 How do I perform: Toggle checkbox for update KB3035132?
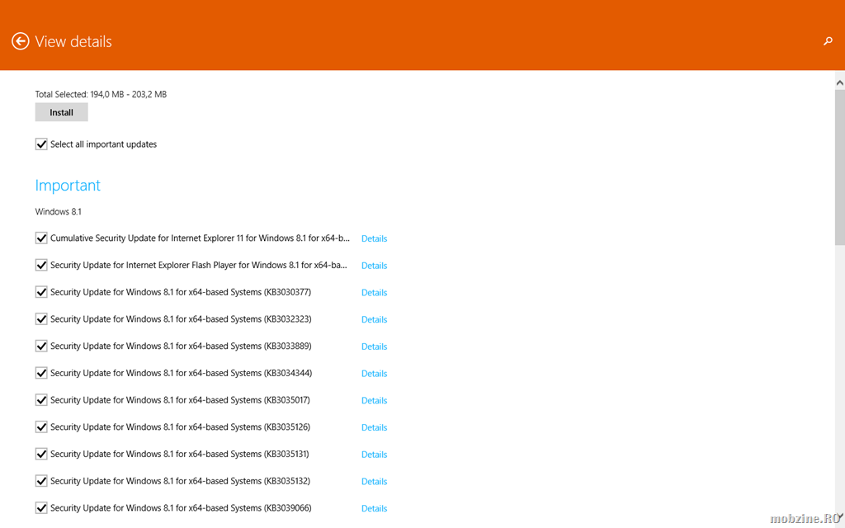point(41,481)
